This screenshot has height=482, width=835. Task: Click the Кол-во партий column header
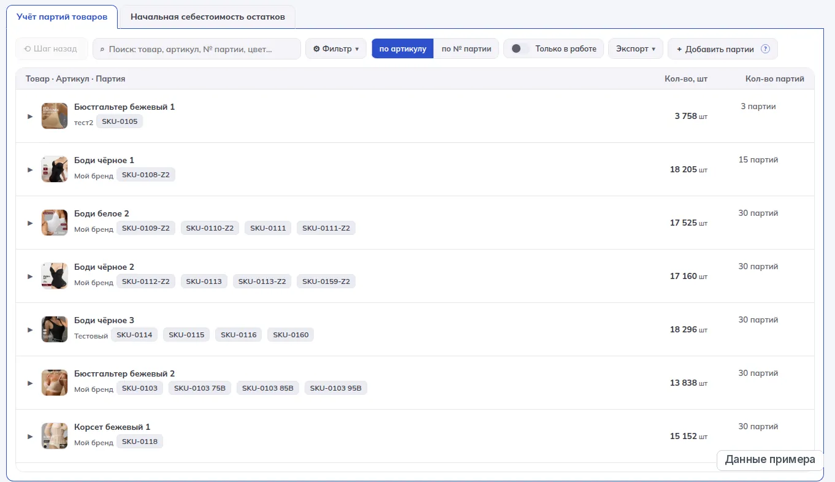(775, 78)
